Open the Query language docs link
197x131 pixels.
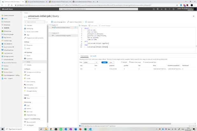click(x=59, y=22)
